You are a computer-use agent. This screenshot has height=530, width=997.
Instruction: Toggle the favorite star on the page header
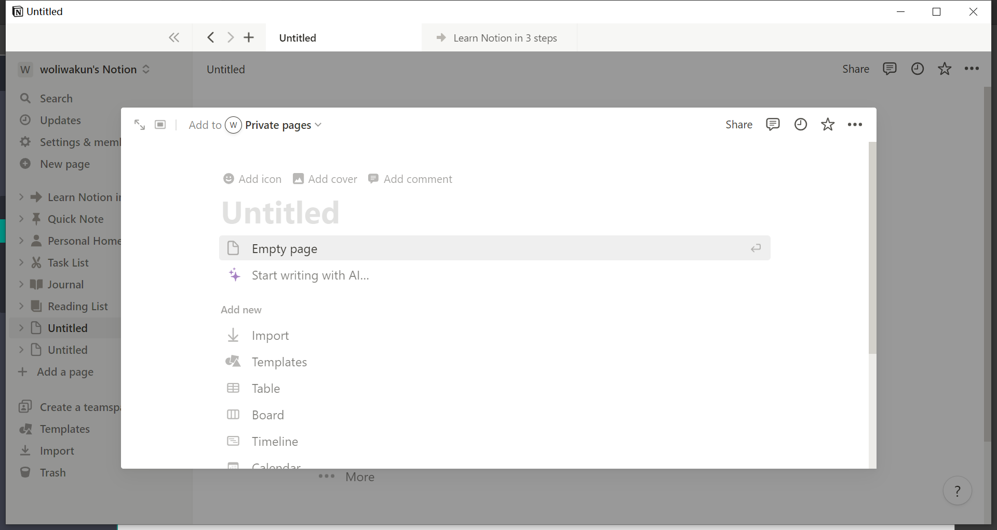[945, 69]
